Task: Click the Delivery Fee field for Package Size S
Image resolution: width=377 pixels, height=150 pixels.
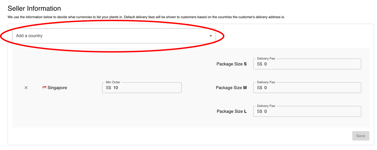Action: 307,64
